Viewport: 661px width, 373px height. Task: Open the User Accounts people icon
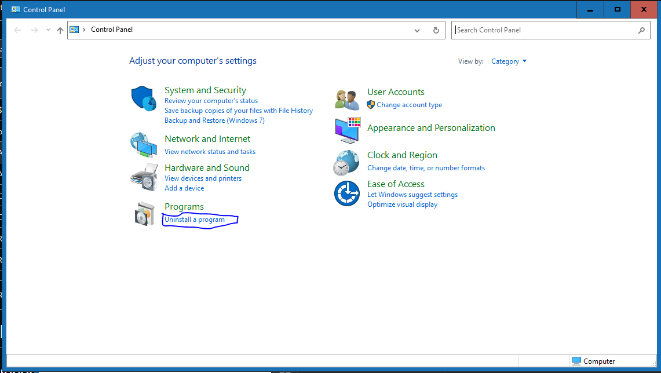[x=347, y=100]
